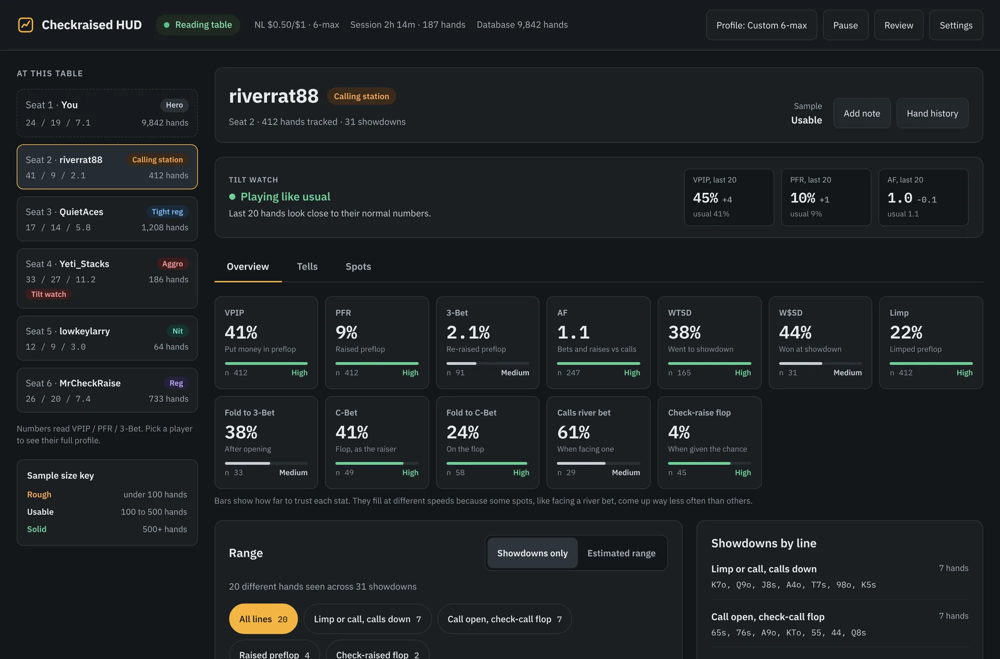Click the AF, last 20 tilt box

923,197
